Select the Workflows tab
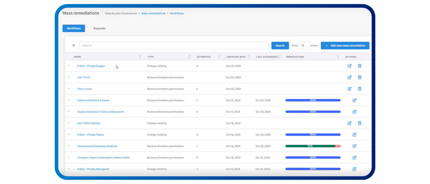Image resolution: width=430 pixels, height=184 pixels. (74, 28)
